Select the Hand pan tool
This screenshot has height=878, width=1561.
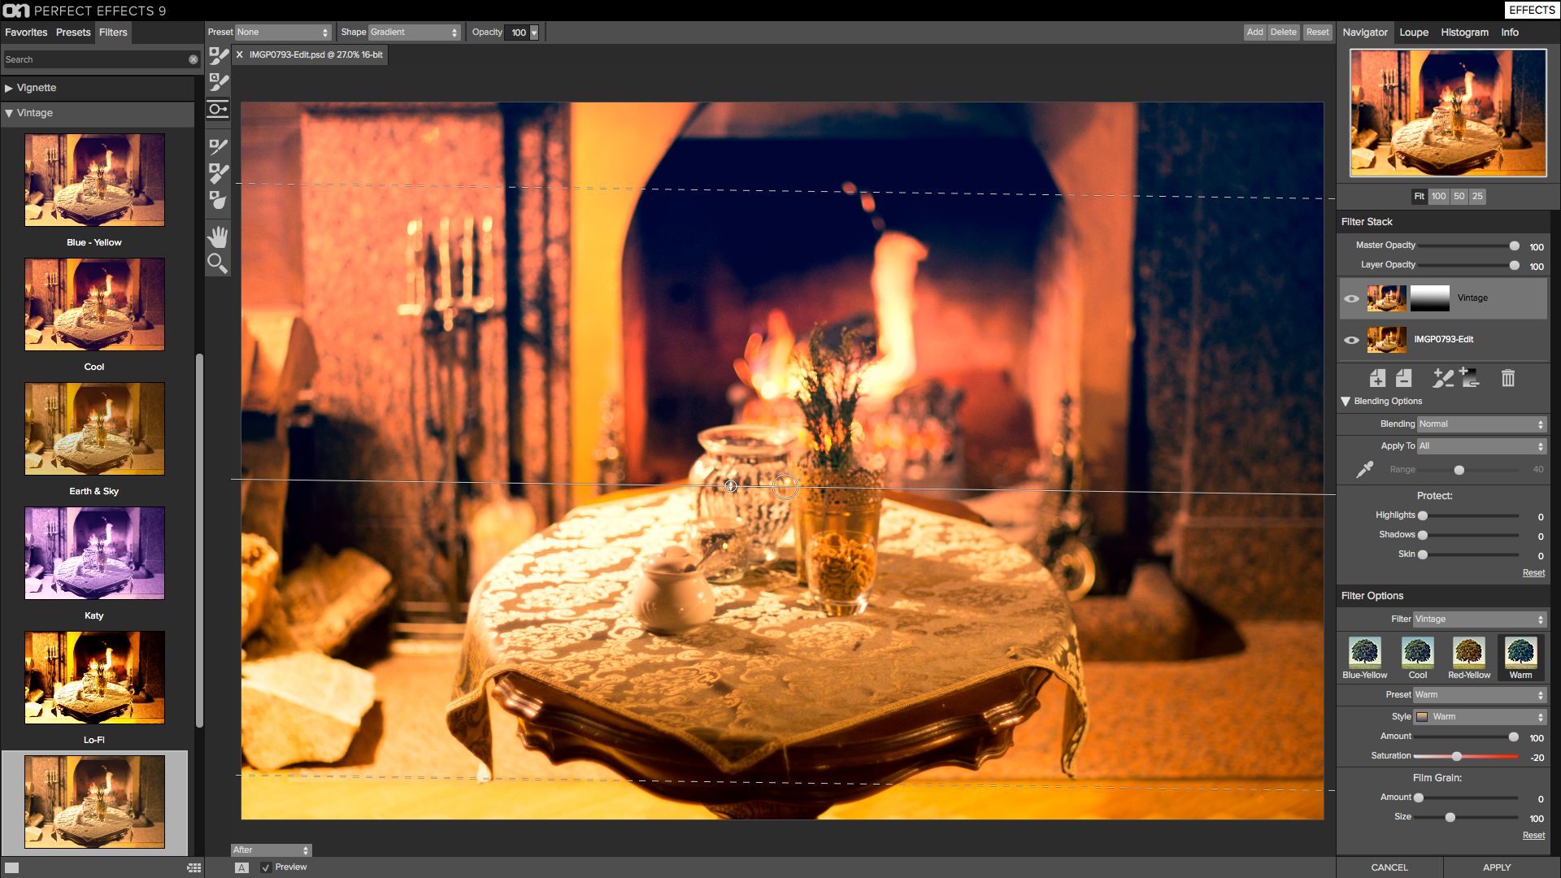click(218, 237)
